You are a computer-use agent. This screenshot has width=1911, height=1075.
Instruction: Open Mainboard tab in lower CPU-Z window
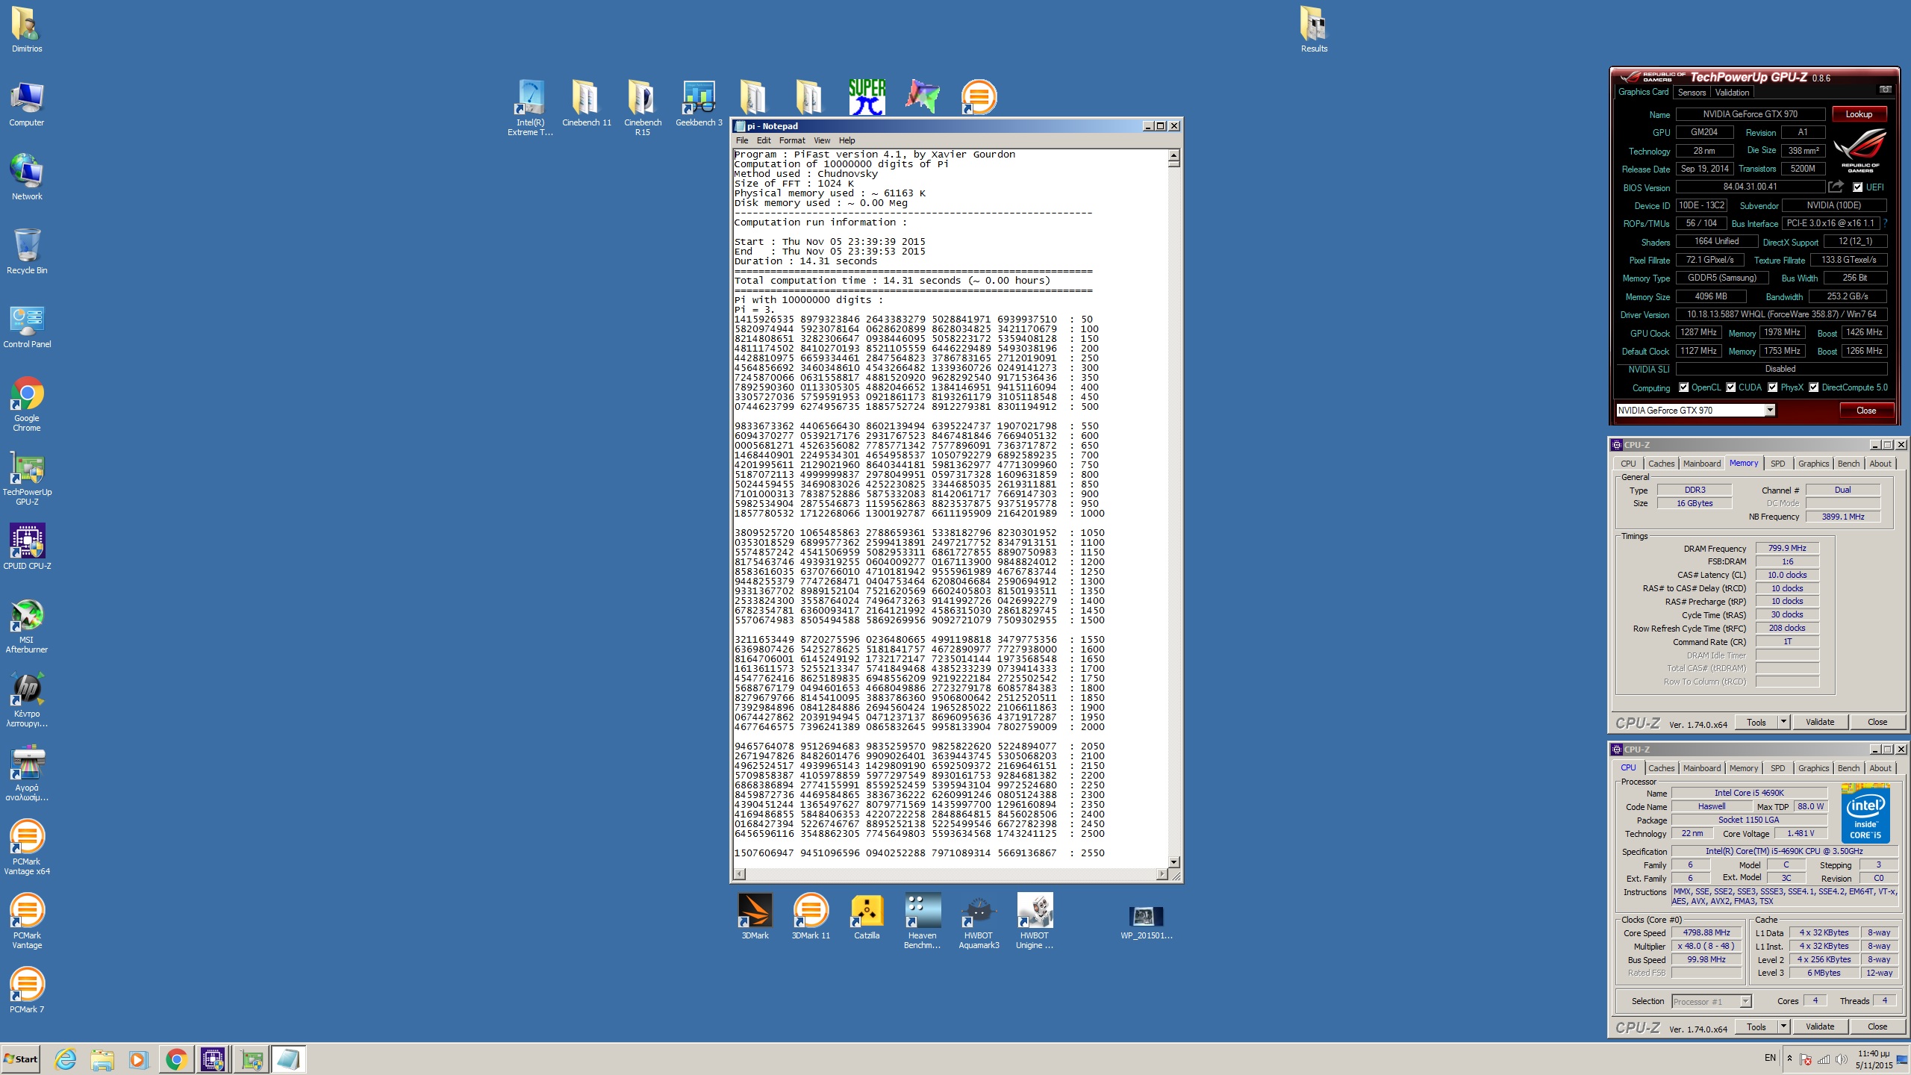(1701, 768)
